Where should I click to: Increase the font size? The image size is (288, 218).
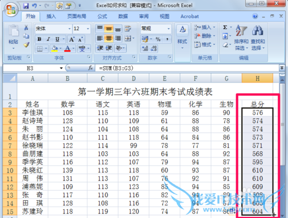(71, 39)
